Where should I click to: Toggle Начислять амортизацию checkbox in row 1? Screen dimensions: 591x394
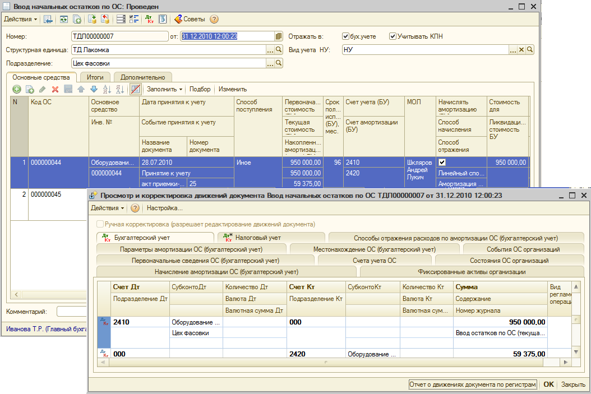[442, 162]
